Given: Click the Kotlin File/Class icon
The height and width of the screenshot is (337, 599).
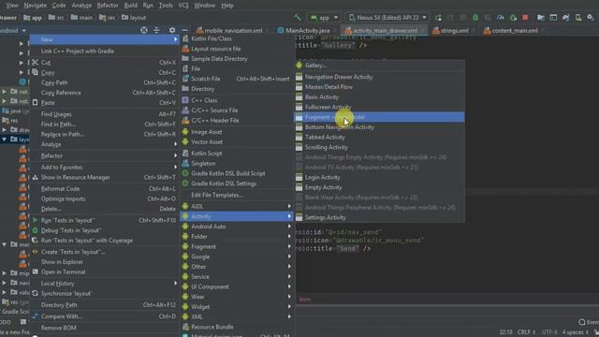Looking at the screenshot, I should (185, 38).
